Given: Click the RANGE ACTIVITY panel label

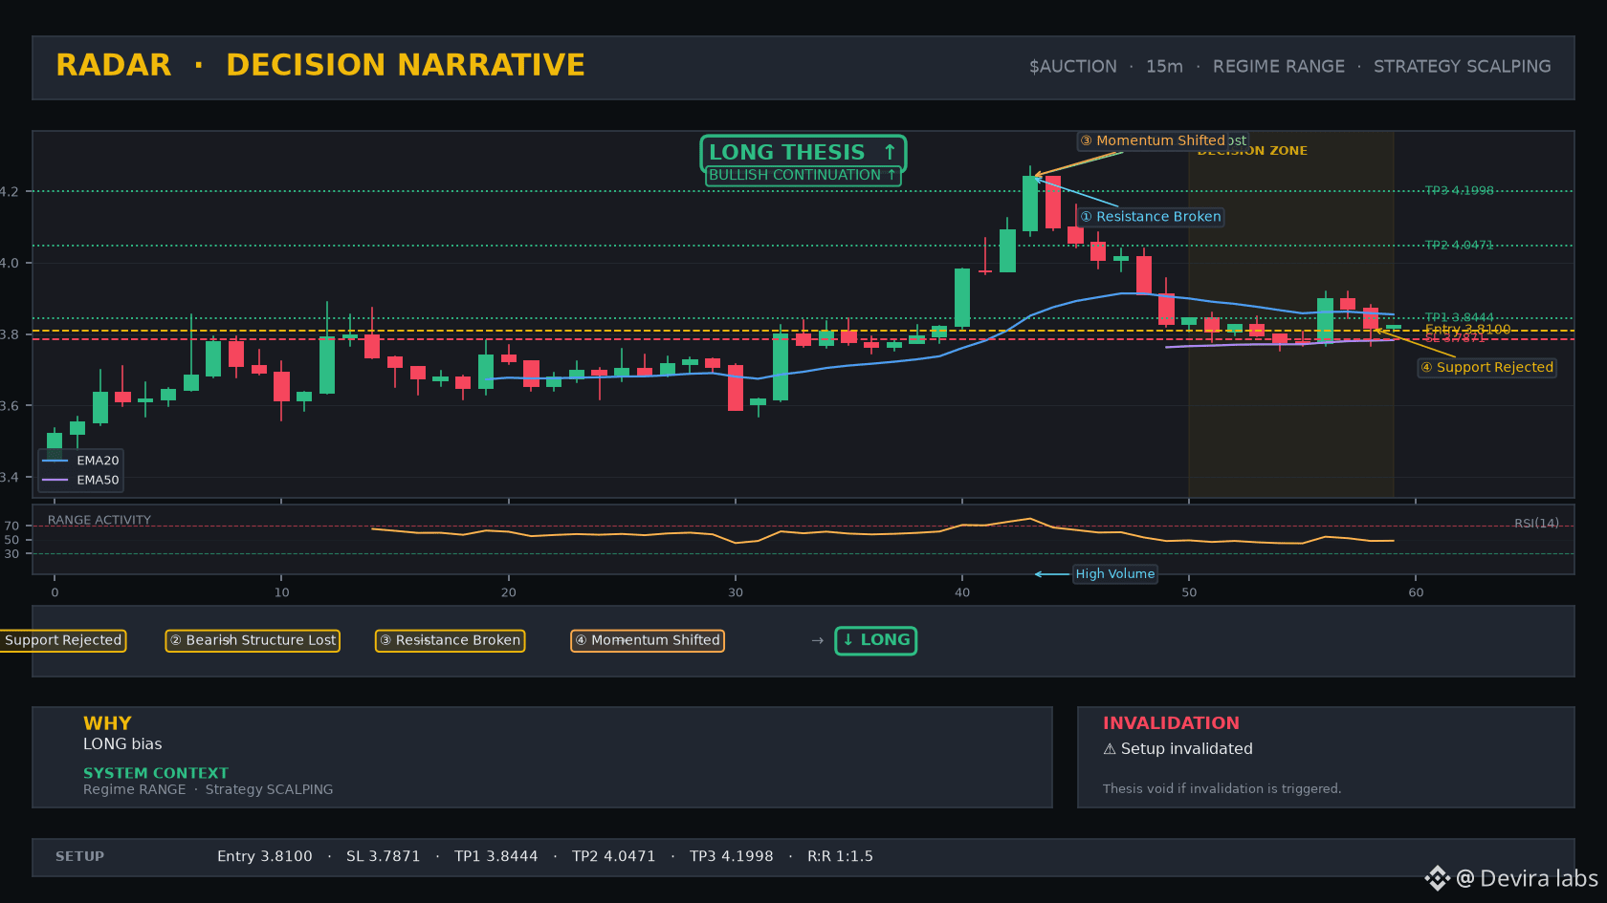Looking at the screenshot, I should (99, 520).
